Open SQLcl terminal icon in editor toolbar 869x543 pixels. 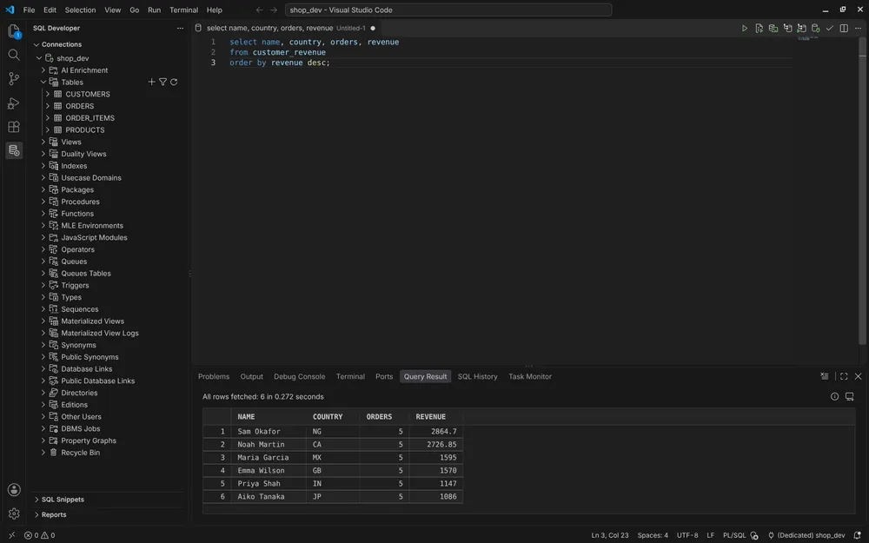(x=773, y=29)
